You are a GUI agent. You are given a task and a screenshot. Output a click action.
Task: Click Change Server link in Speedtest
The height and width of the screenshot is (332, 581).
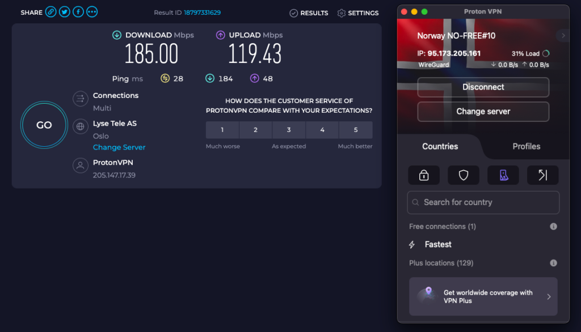click(119, 147)
